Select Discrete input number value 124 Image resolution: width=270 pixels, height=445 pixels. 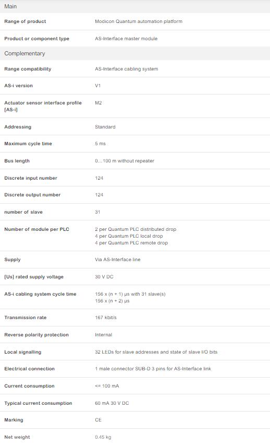point(99,178)
